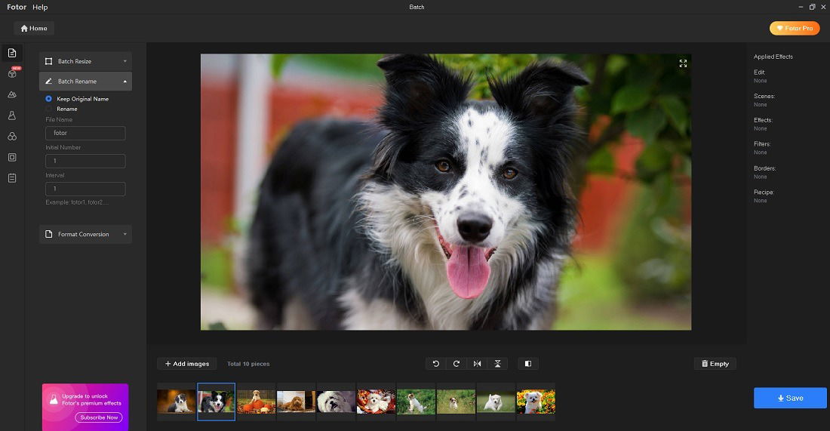Open the Scenes panel in sidebar
This screenshot has width=830, height=431.
coord(11,95)
